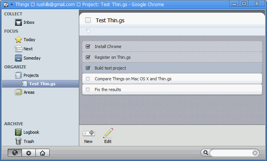Click the tag icon below the project title
267x161 pixels.
pos(88,31)
